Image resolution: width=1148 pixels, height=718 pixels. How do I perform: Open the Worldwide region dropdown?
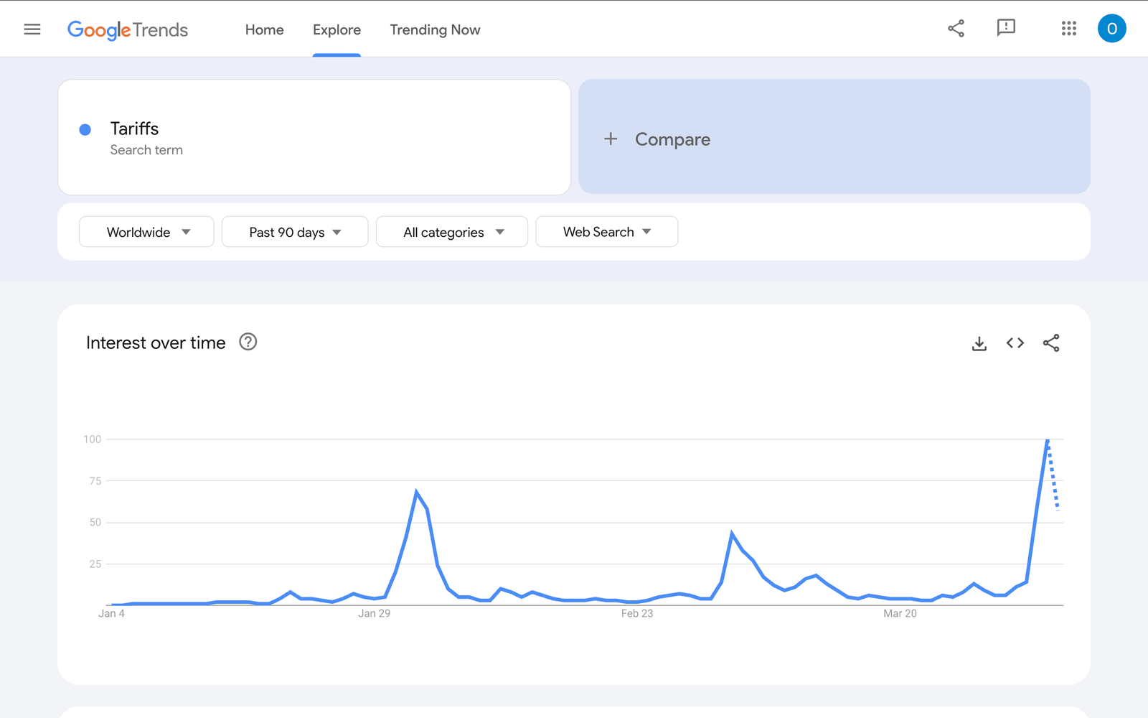(x=146, y=231)
